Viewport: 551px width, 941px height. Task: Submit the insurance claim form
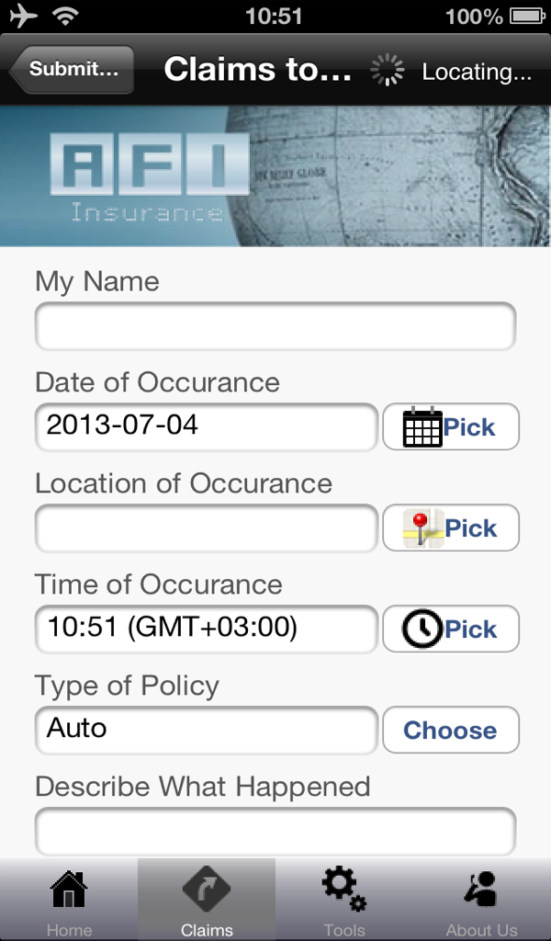70,69
